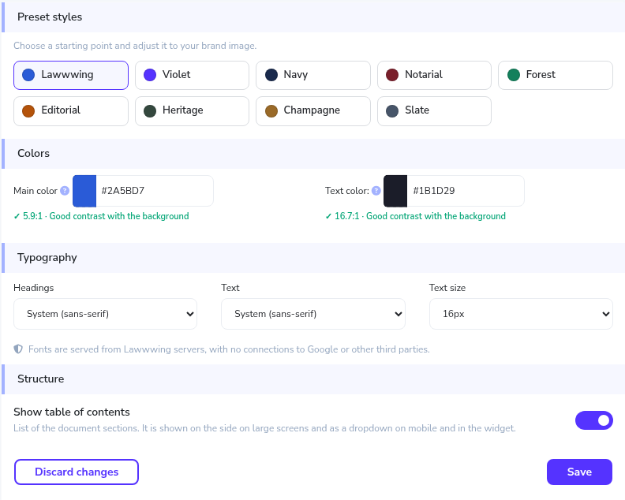Pick the Champagne preset style
This screenshot has width=625, height=500.
(313, 110)
